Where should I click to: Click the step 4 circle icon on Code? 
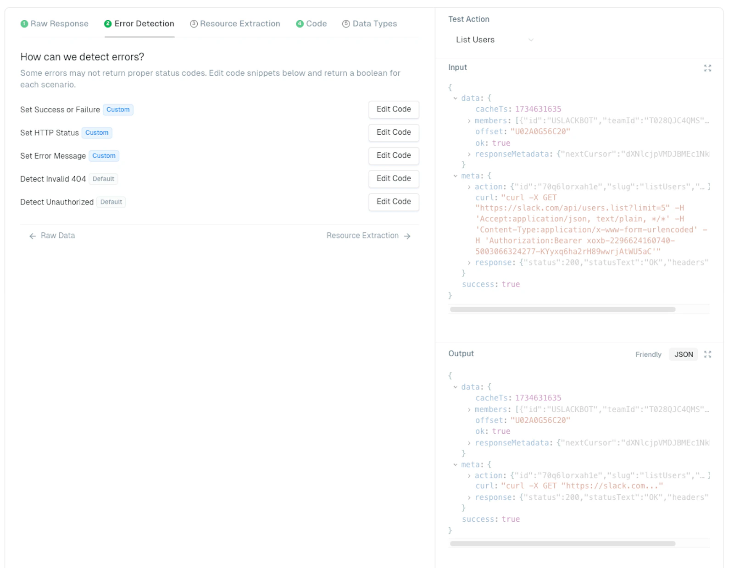coord(300,24)
